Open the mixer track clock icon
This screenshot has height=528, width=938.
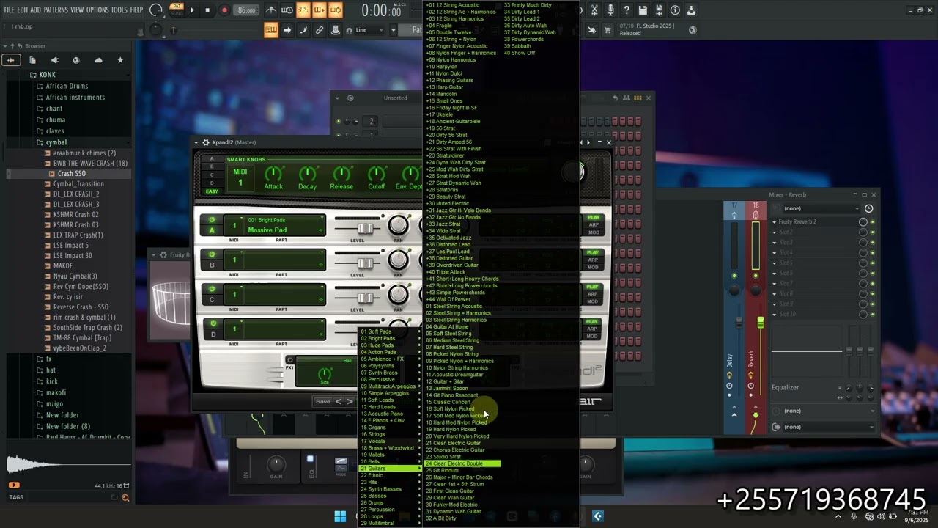click(x=868, y=208)
